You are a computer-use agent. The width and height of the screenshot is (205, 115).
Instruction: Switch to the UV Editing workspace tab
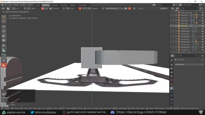64,5
